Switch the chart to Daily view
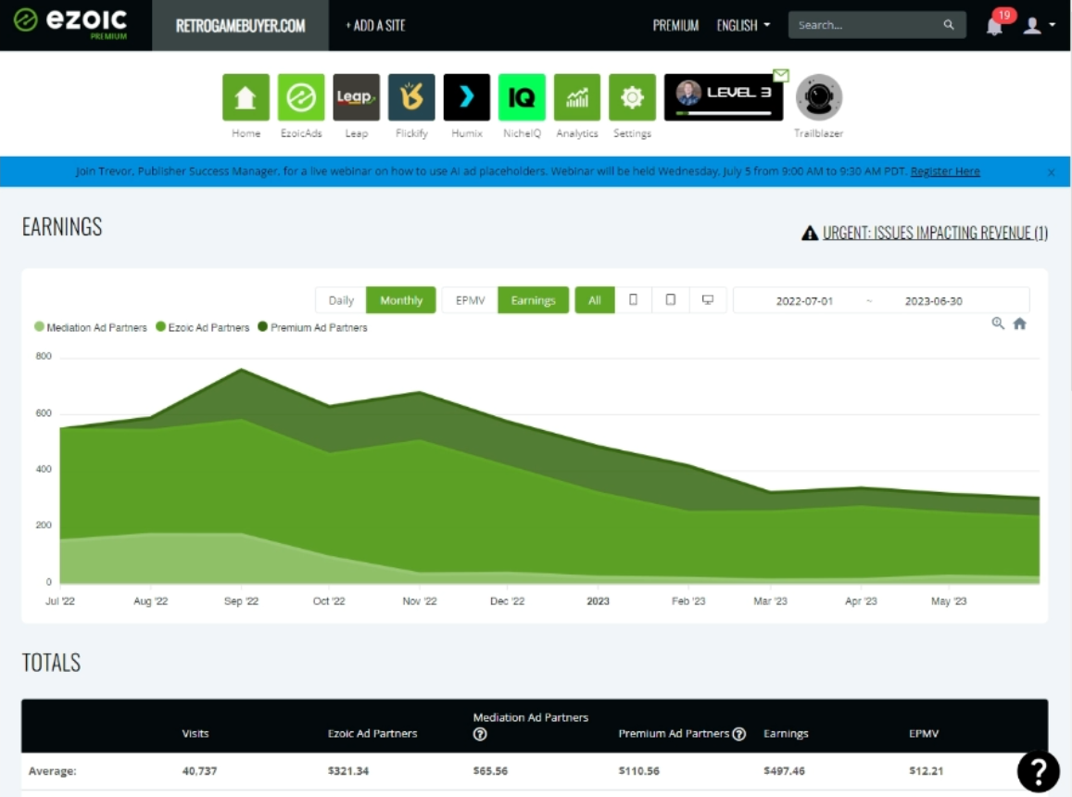This screenshot has width=1072, height=797. (341, 300)
